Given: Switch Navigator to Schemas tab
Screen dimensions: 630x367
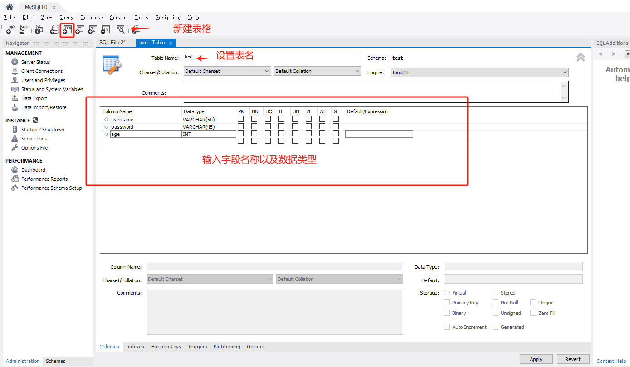Looking at the screenshot, I should coord(56,361).
